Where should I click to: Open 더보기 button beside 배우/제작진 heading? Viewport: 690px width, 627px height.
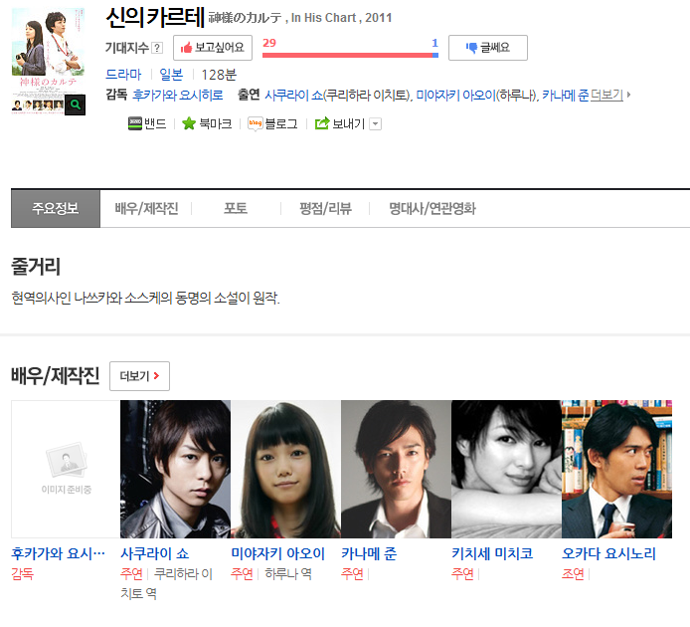(x=139, y=376)
